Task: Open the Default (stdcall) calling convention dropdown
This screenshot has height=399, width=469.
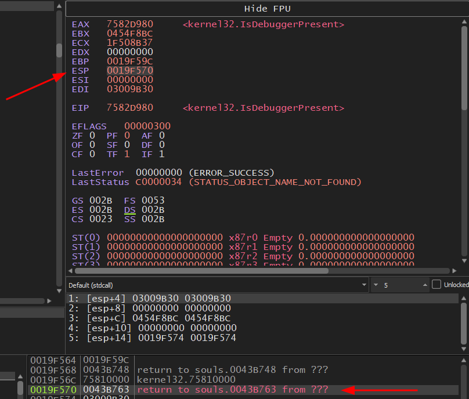Action: coord(217,285)
